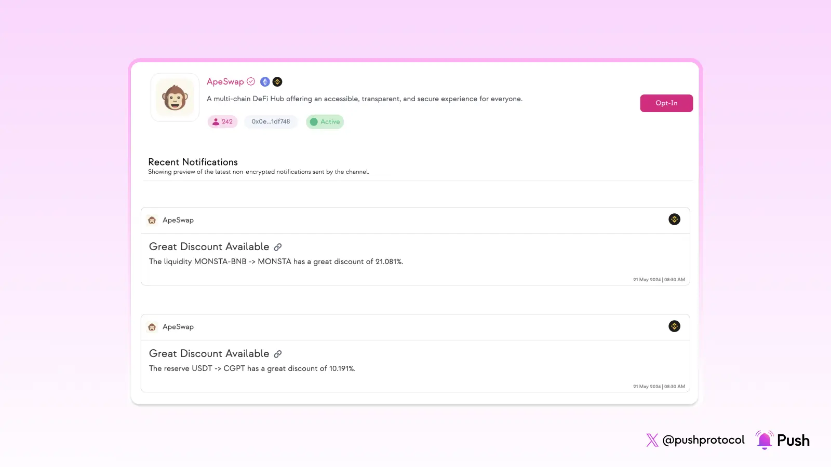Copy the 0x0e...1df748 channel address
This screenshot has height=467, width=831.
(x=271, y=122)
